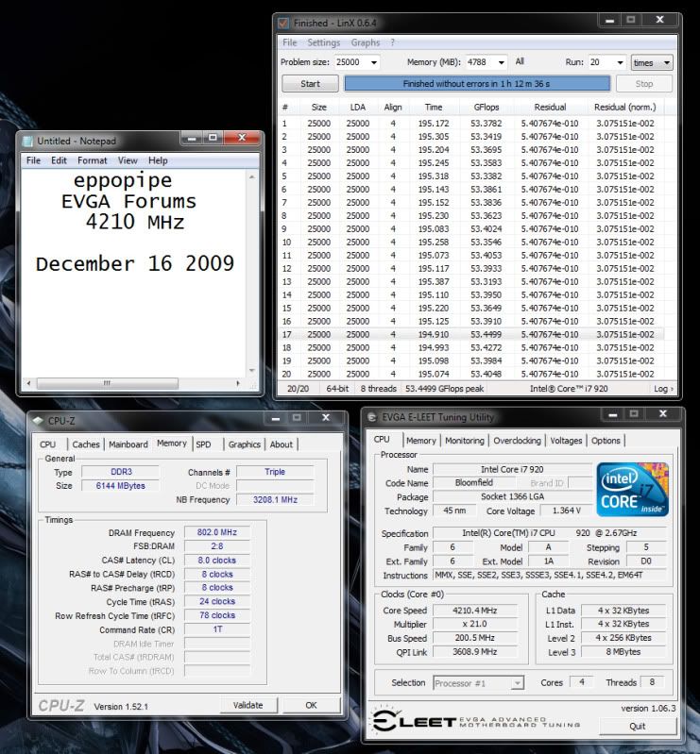Open the Format menu in Notepad
The height and width of the screenshot is (754, 700).
pyautogui.click(x=92, y=160)
